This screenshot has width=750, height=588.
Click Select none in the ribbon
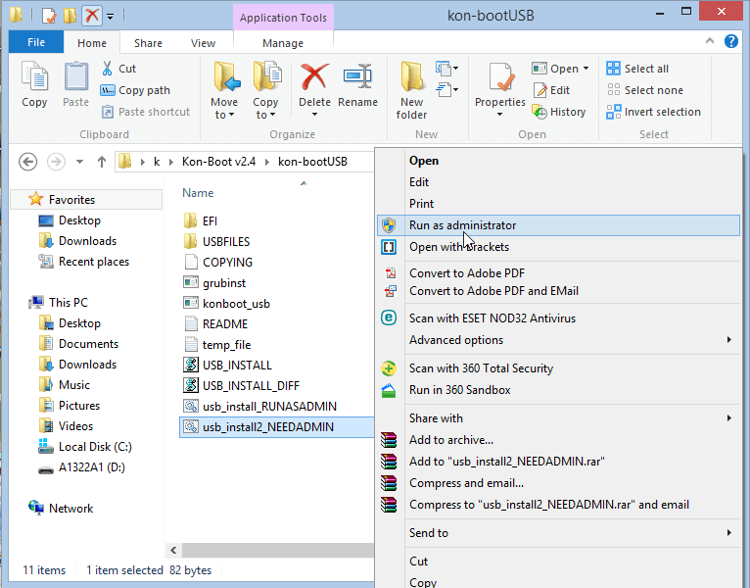point(645,90)
